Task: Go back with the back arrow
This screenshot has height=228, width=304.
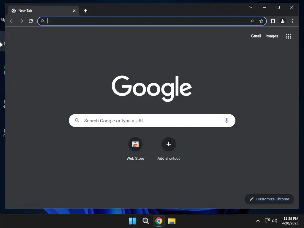Action: (12, 21)
